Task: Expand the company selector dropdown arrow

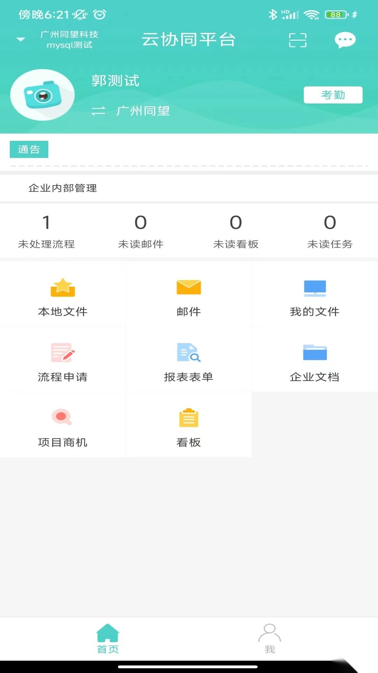Action: pos(21,39)
